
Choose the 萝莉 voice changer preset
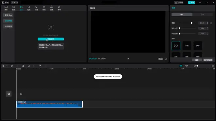click(x=198, y=46)
